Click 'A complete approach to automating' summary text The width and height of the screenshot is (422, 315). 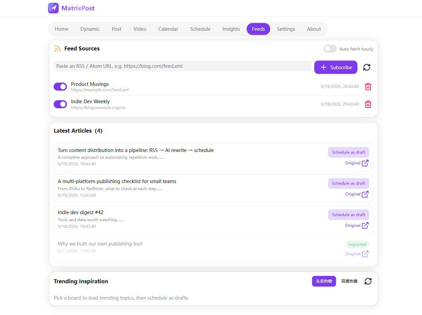111,157
